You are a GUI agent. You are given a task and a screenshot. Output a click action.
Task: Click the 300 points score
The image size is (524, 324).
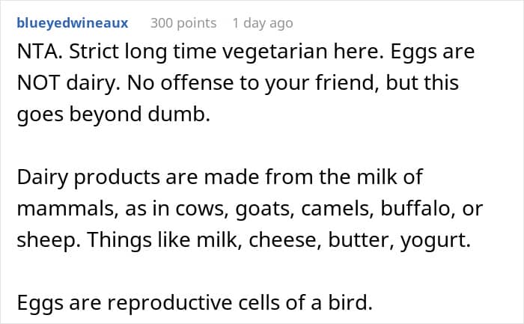pyautogui.click(x=183, y=23)
